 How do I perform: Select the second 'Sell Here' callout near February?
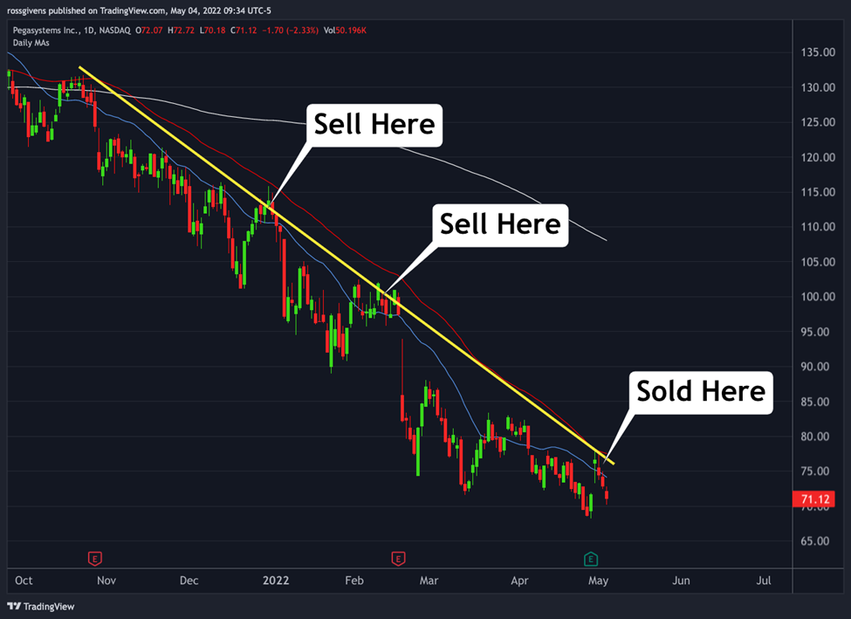coord(500,224)
